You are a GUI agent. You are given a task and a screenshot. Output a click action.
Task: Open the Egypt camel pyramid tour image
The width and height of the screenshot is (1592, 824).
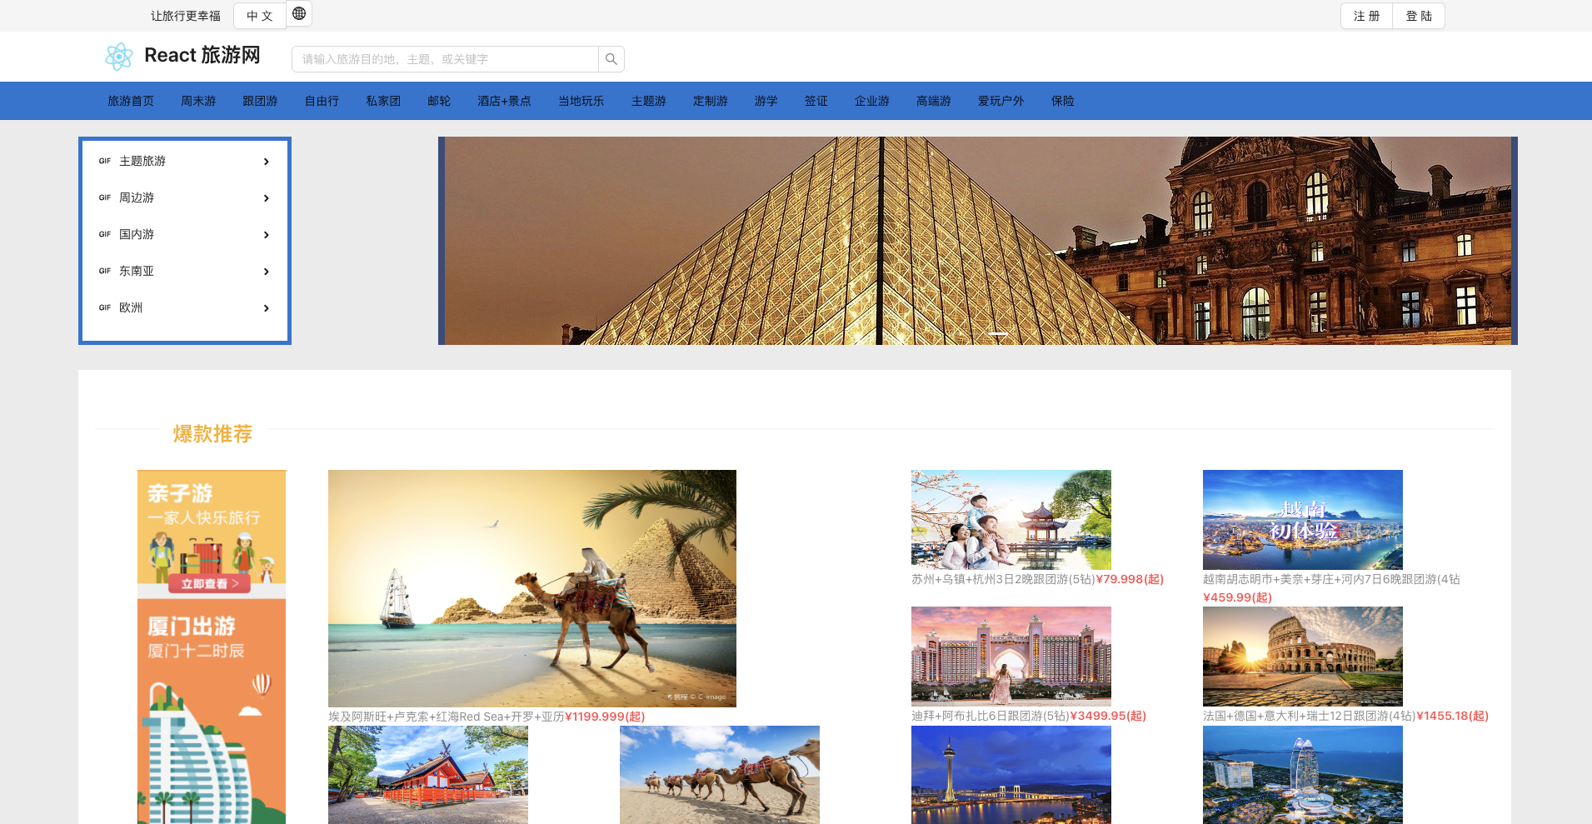(531, 588)
